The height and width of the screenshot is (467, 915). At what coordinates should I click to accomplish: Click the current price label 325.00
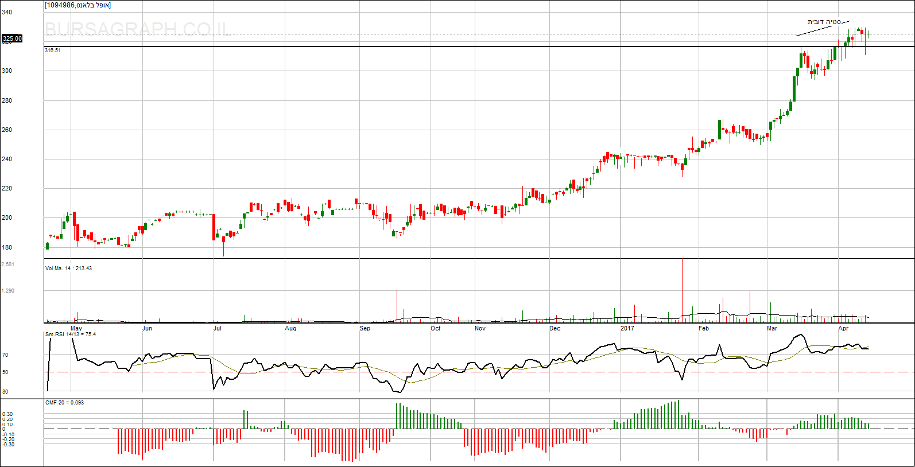[12, 38]
